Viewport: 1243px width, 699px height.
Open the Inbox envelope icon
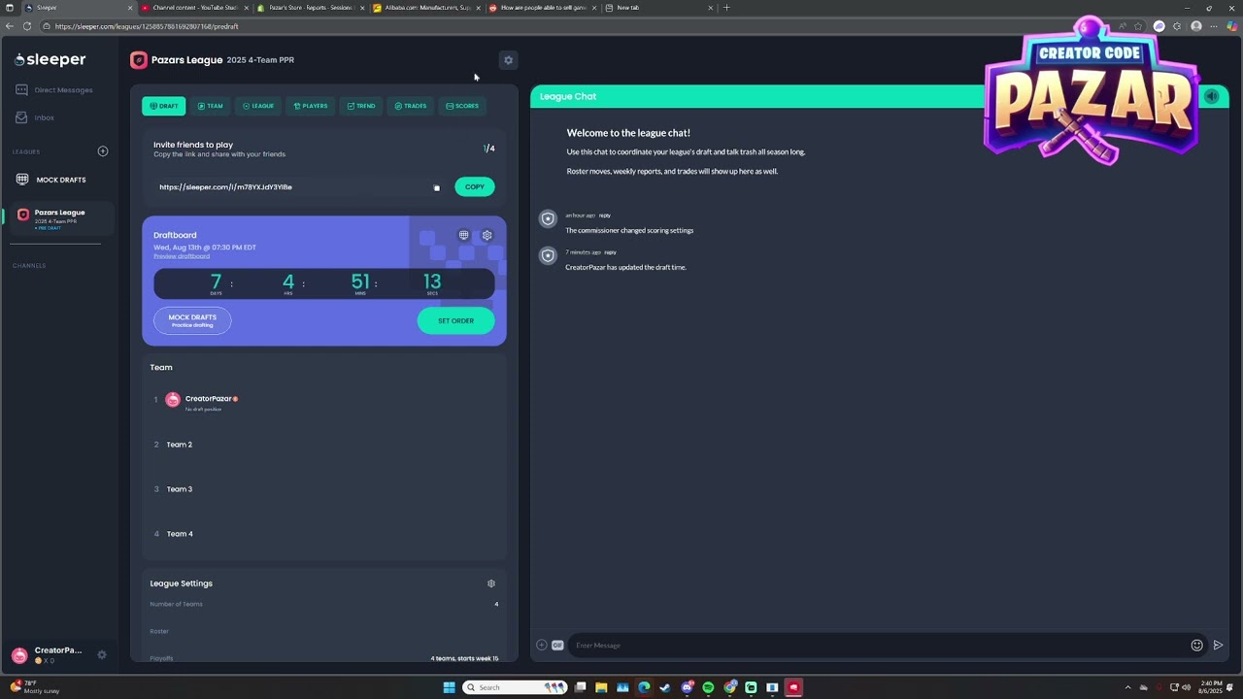tap(21, 117)
